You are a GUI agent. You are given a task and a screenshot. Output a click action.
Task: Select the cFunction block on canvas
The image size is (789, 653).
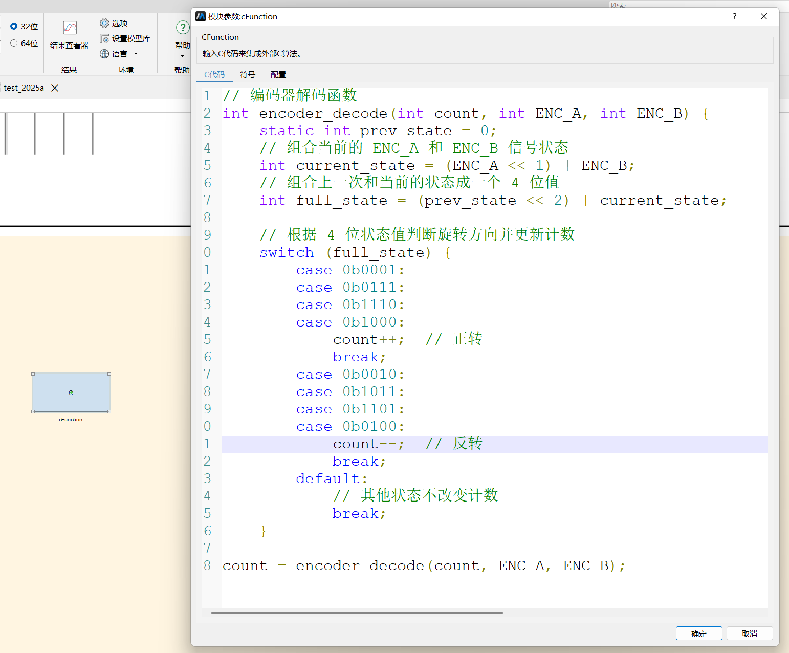click(x=71, y=393)
